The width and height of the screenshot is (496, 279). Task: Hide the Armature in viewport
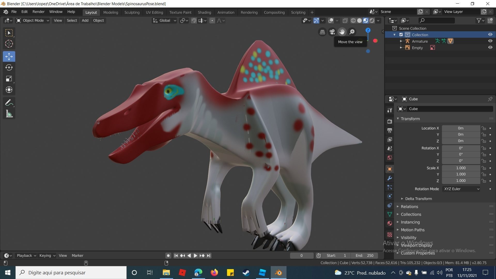[x=490, y=41]
